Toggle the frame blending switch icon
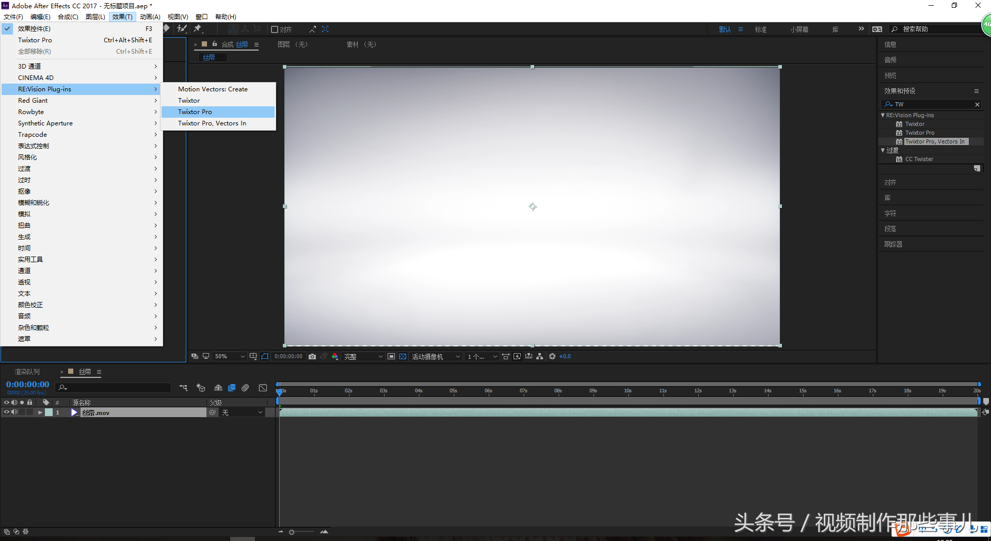This screenshot has width=991, height=541. coord(232,388)
